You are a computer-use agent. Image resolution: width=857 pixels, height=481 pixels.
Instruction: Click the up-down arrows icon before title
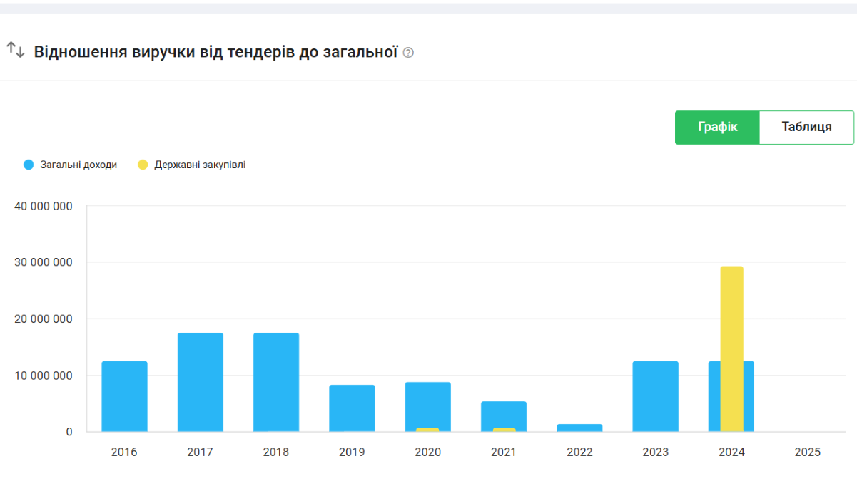[x=16, y=50]
